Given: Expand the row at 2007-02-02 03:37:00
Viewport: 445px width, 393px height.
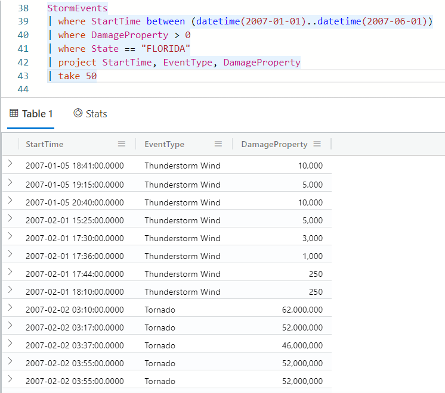Looking at the screenshot, I should pyautogui.click(x=10, y=343).
